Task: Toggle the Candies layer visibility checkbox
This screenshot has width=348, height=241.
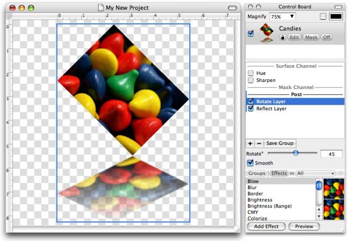Action: [x=251, y=33]
